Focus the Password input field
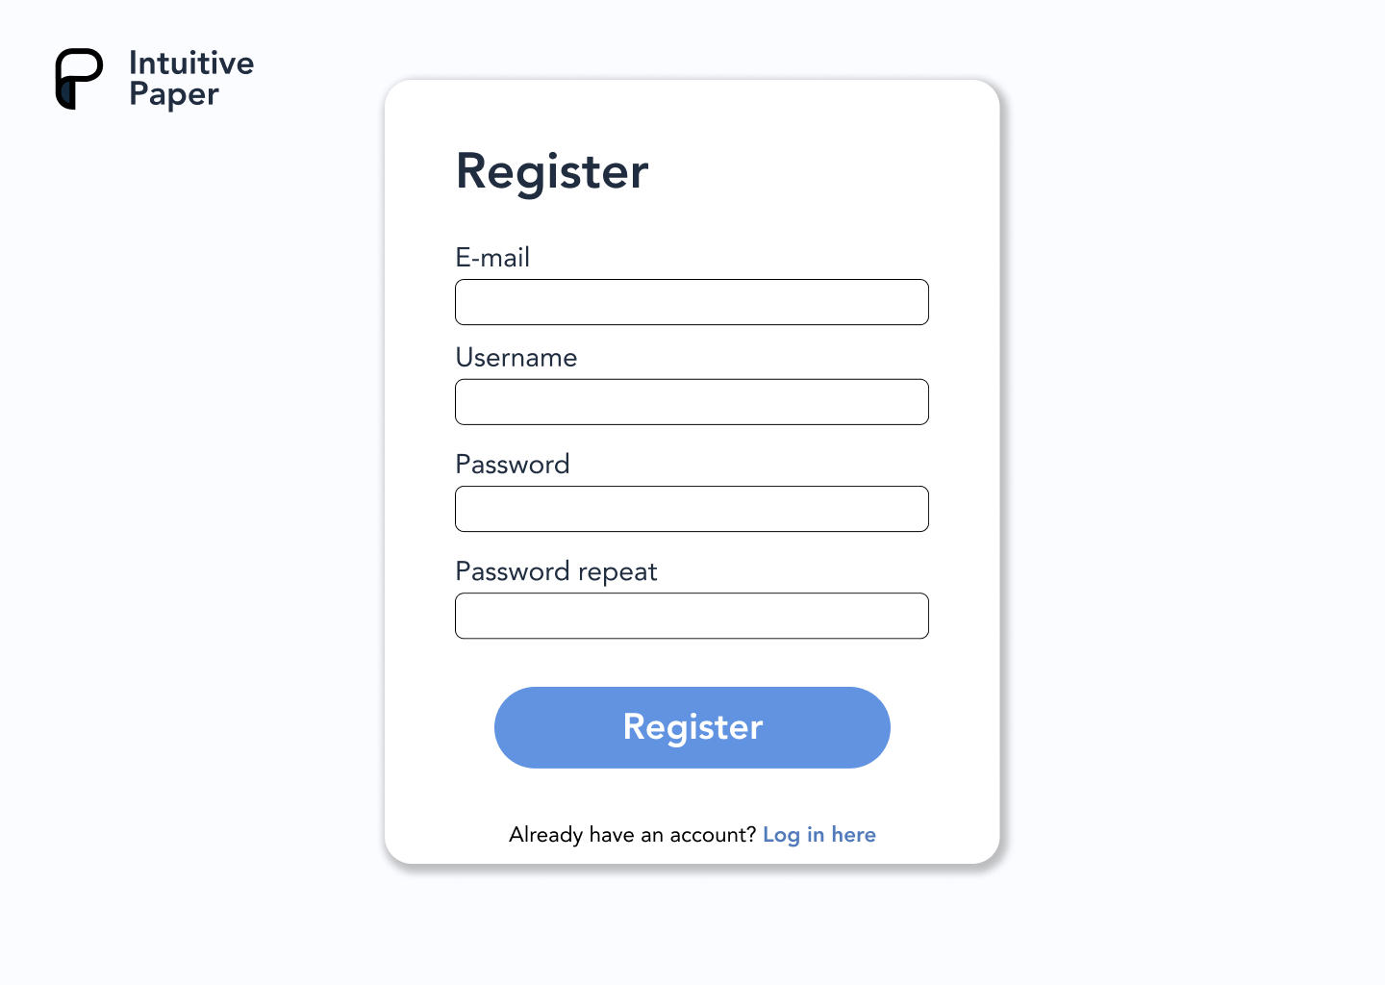1385x985 pixels. pos(692,509)
